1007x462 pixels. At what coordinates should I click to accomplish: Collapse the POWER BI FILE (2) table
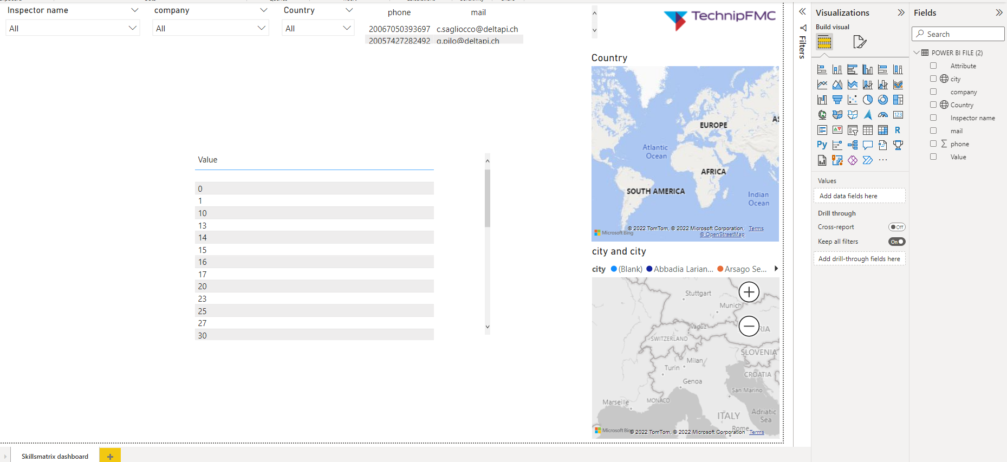(x=917, y=53)
